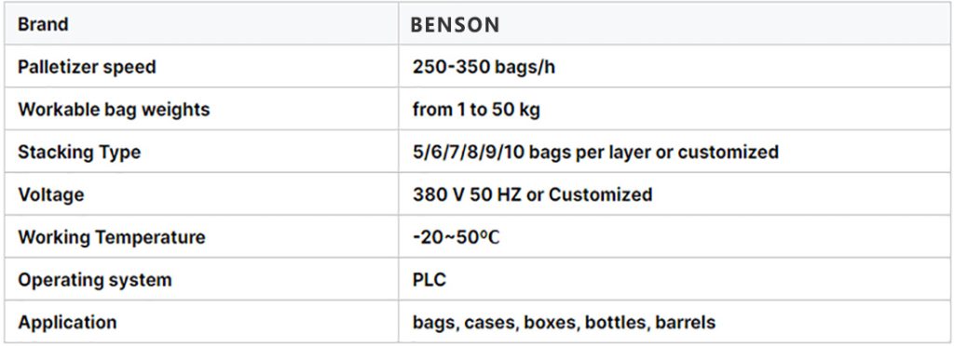Select the from 1 to 50 kg value
The image size is (954, 346).
click(x=476, y=109)
